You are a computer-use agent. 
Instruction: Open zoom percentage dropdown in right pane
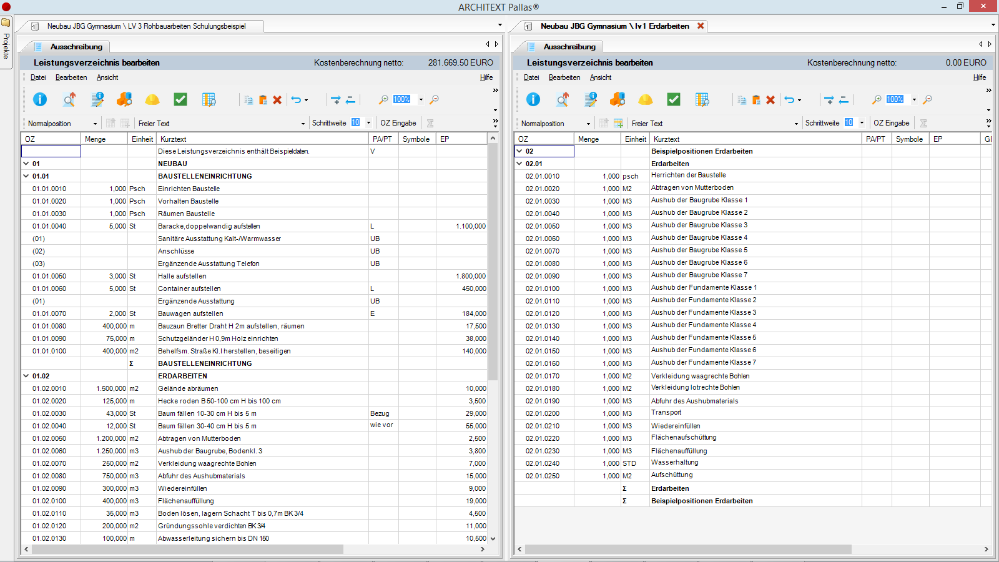[x=914, y=99]
